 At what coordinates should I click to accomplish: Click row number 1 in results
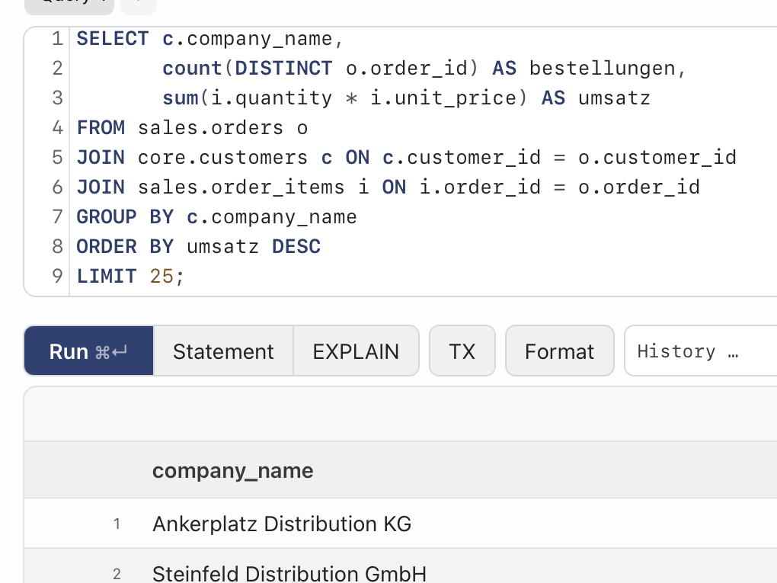click(117, 524)
